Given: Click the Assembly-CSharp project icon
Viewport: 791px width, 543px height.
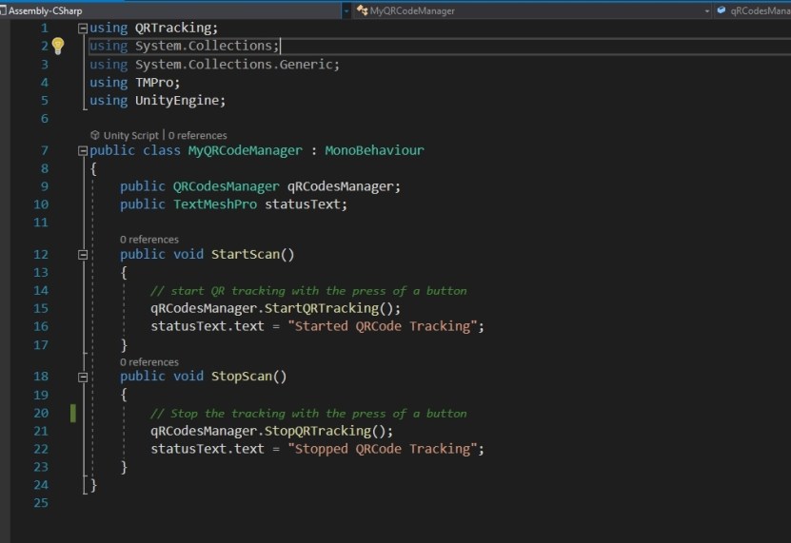Looking at the screenshot, I should [x=3, y=10].
